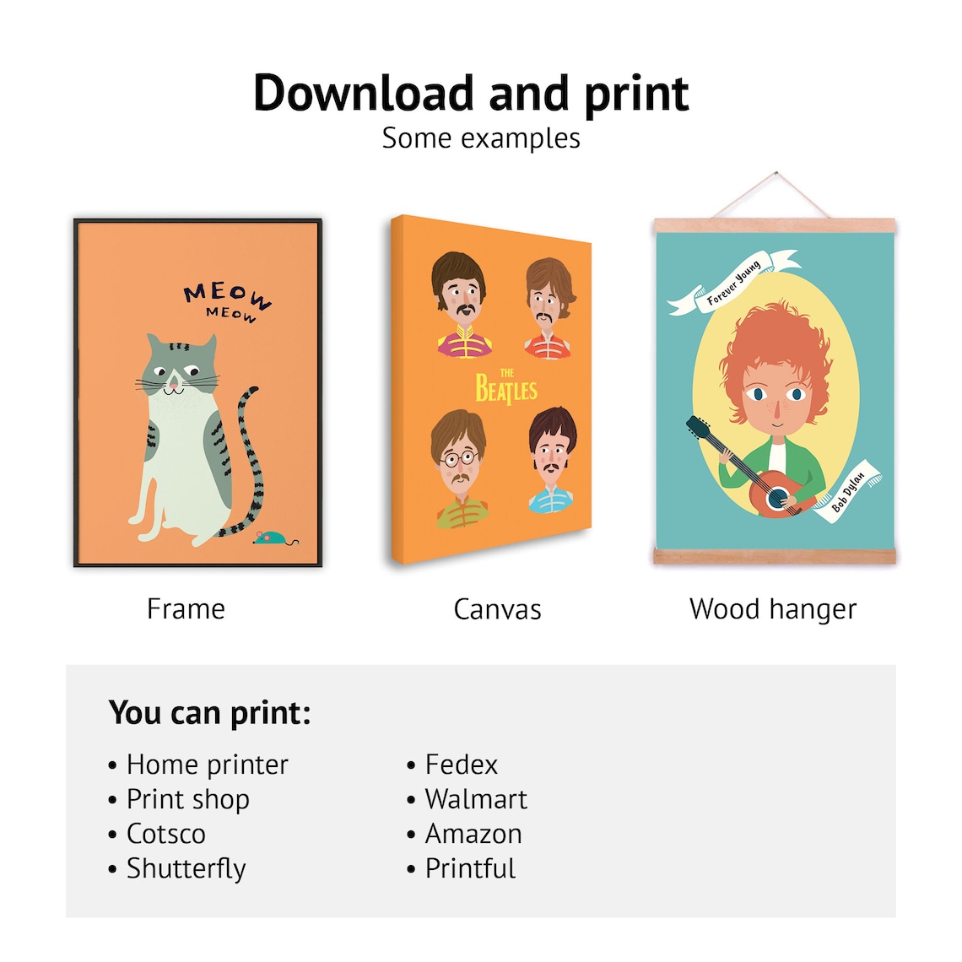Viewport: 962px width, 962px height.
Task: Click the Frame caption label
Action: click(x=186, y=609)
